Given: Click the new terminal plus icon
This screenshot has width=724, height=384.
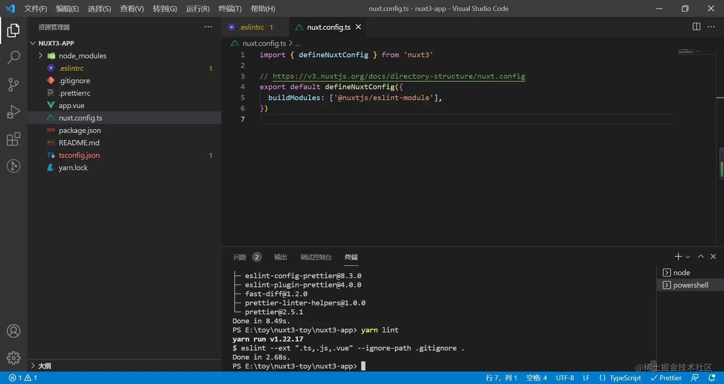Looking at the screenshot, I should pyautogui.click(x=678, y=257).
